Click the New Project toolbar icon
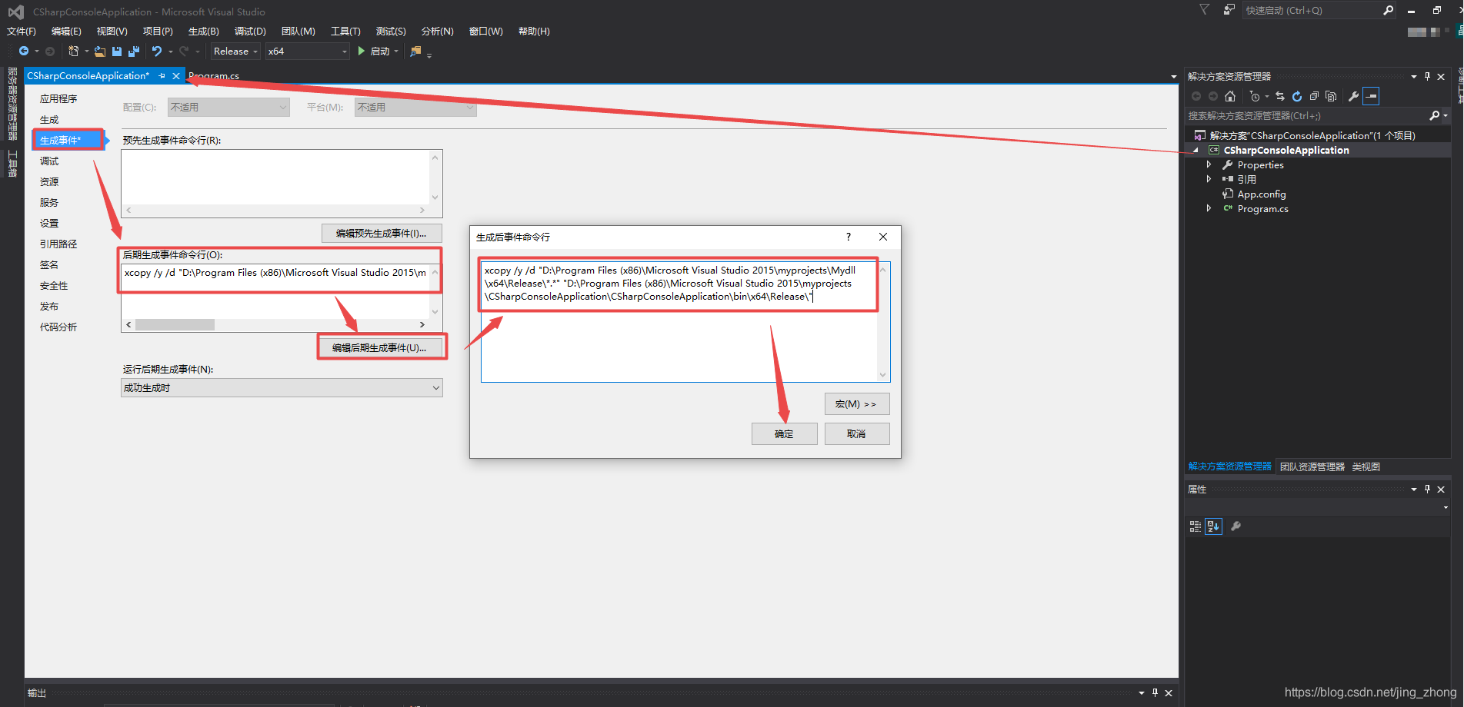 coord(73,51)
